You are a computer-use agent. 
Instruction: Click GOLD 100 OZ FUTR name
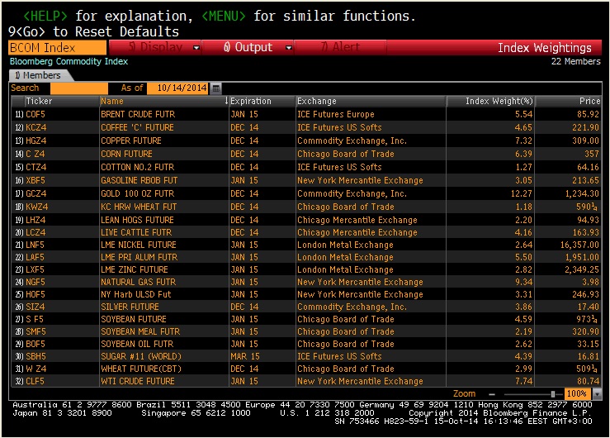137,194
